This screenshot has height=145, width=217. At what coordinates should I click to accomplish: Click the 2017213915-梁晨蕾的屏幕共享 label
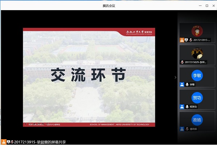pos(40,142)
